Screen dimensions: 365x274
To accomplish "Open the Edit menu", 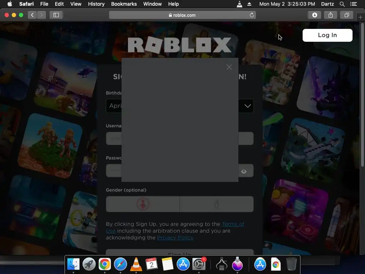I will tap(59, 4).
